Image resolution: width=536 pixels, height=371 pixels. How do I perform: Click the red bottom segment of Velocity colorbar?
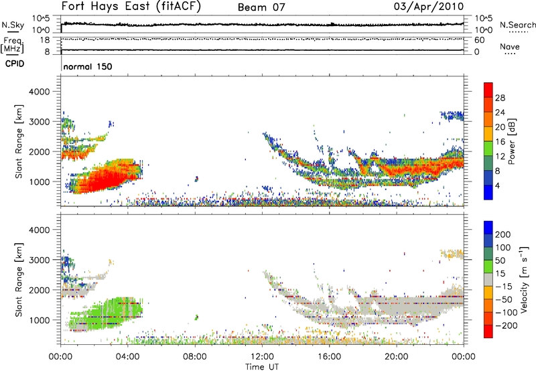point(488,331)
